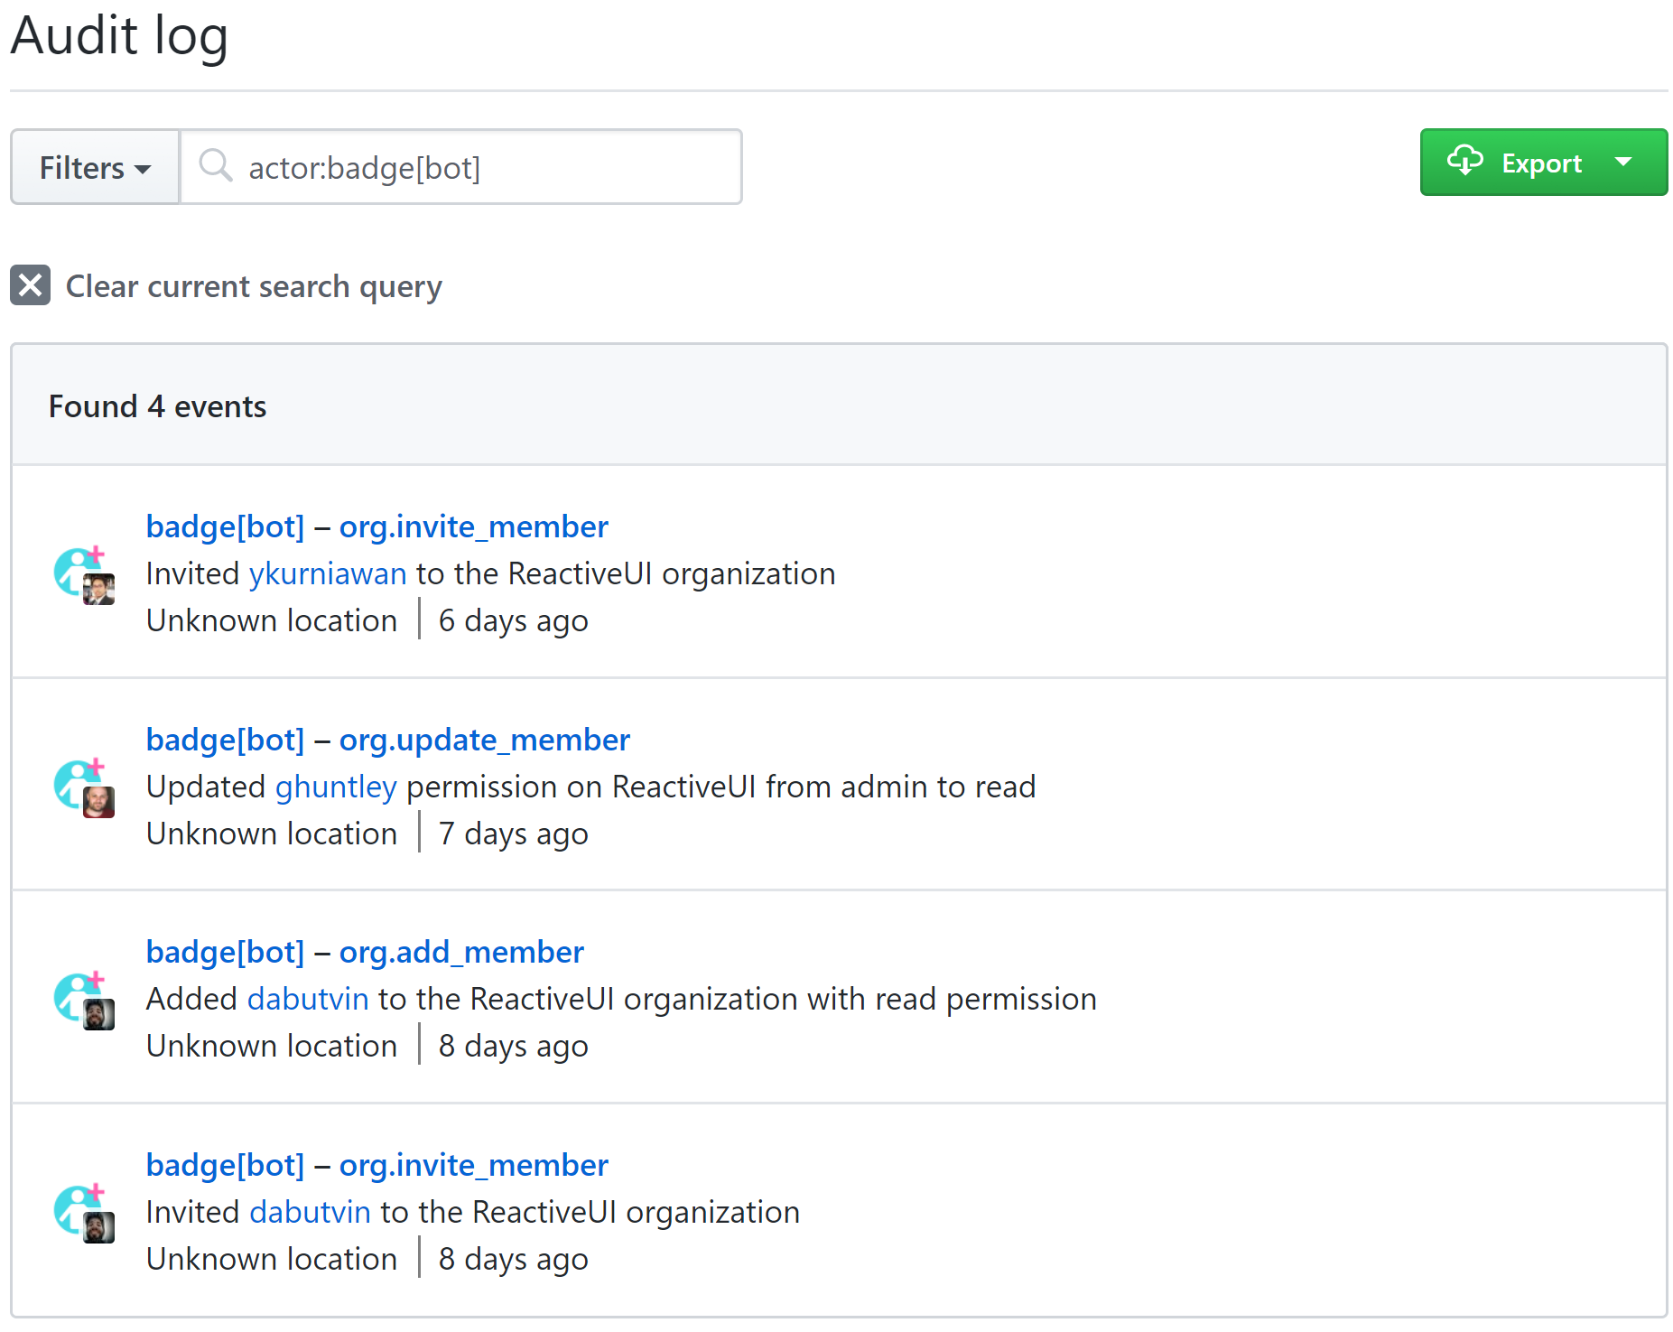The image size is (1673, 1332).
Task: Click badge[bot] in the org.update_member entry
Action: pyautogui.click(x=225, y=739)
